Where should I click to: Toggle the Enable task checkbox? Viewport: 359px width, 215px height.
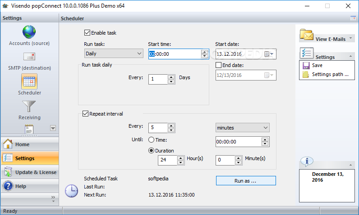tap(87, 33)
